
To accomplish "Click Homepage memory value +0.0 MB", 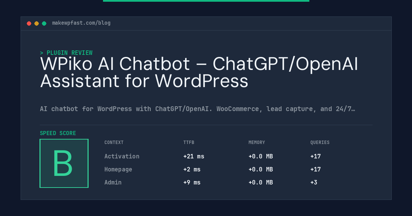I will point(261,169).
